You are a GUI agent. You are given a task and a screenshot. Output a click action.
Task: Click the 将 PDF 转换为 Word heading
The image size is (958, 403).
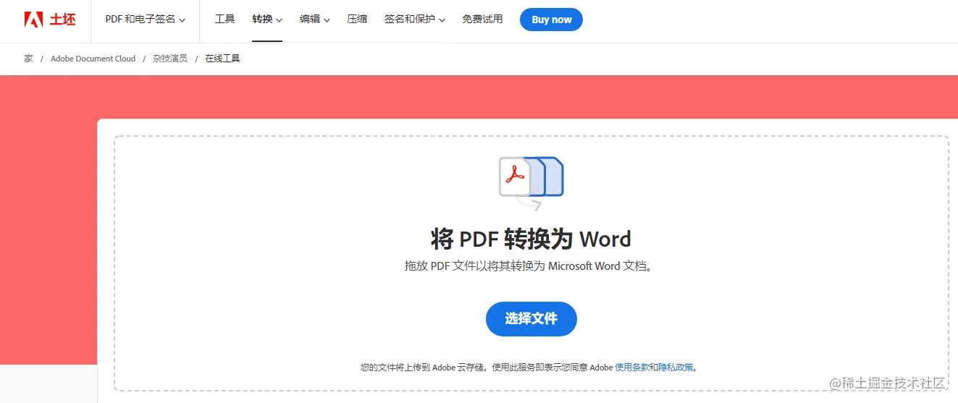[x=531, y=239]
